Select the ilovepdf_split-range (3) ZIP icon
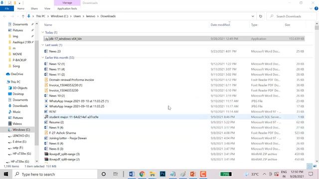This screenshot has height=179, width=319. click(x=46, y=154)
